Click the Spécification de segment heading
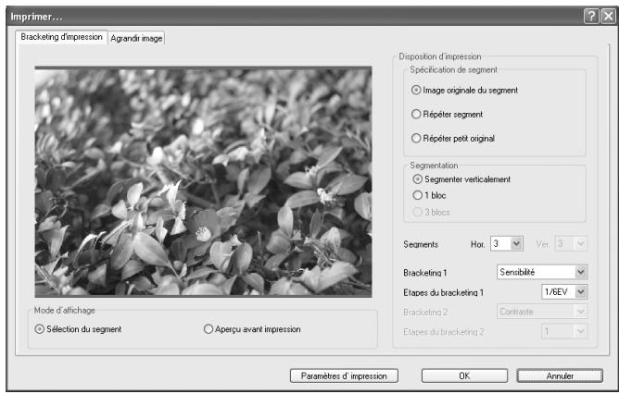Screen dimensions: 619x394 pyautogui.click(x=453, y=69)
